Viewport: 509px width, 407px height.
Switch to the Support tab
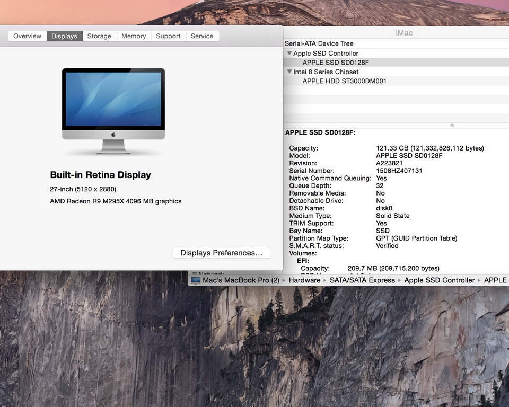[168, 36]
